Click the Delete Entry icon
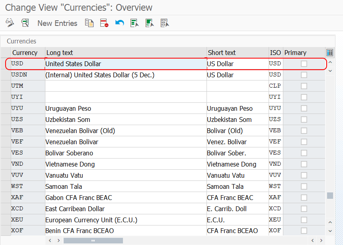The image size is (343, 245). click(x=104, y=23)
